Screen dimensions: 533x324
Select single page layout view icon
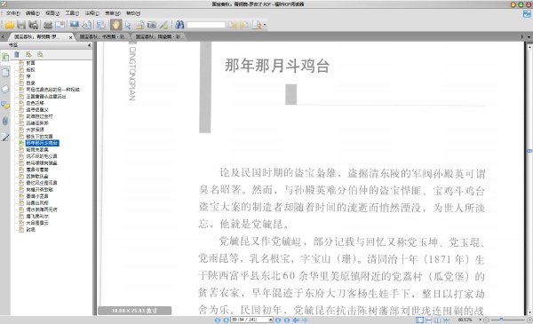pos(420,320)
